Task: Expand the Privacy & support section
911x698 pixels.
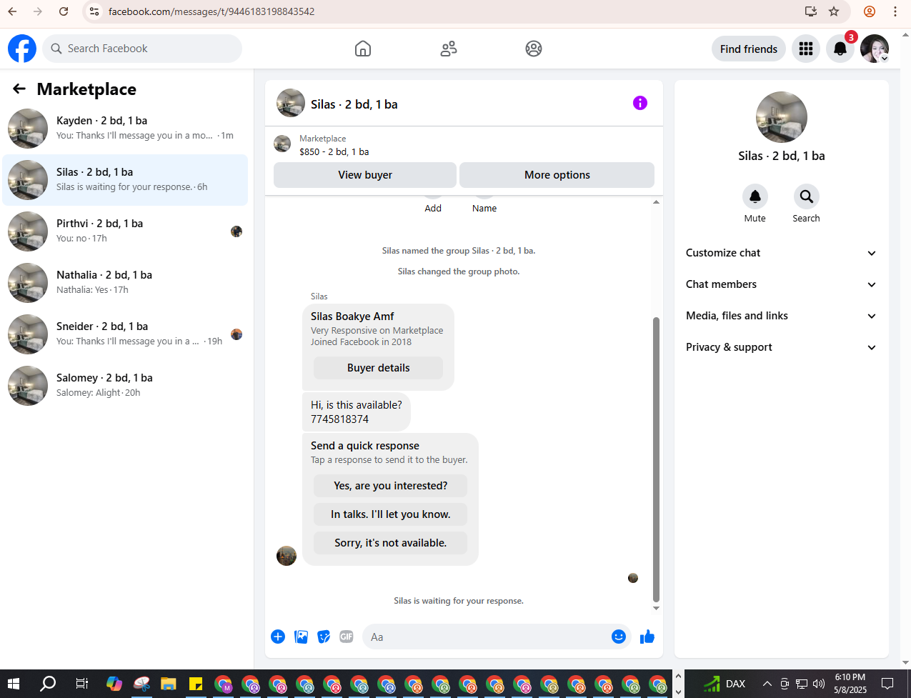Action: 781,347
